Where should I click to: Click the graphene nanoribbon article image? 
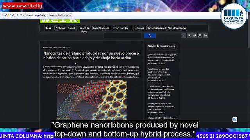(92, 100)
